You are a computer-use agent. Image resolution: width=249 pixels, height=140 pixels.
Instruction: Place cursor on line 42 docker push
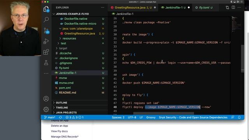tap(154, 83)
